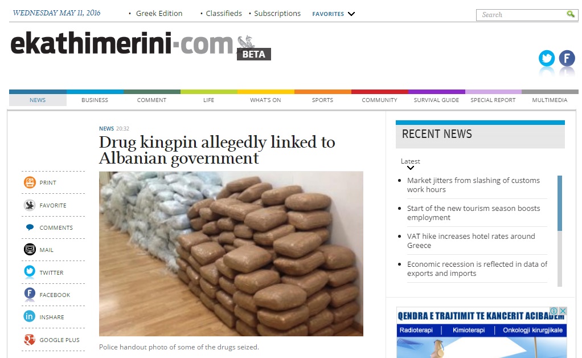Click the Print icon in the sidebar
Screen dimensions: 582x358
click(x=29, y=182)
